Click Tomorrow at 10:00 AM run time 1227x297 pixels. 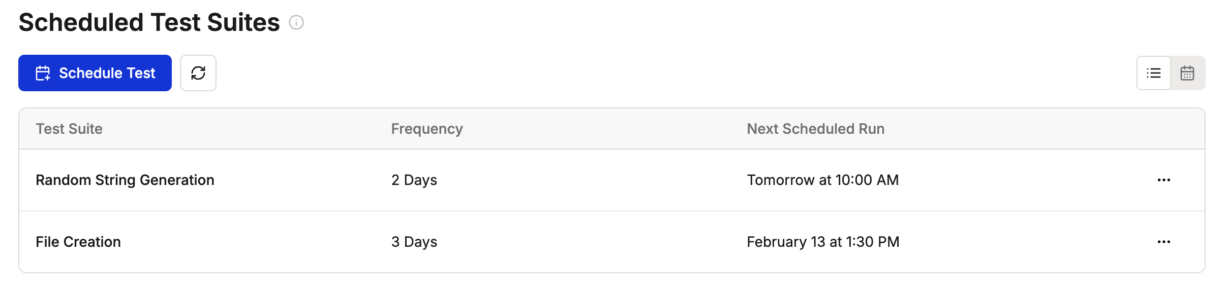823,180
